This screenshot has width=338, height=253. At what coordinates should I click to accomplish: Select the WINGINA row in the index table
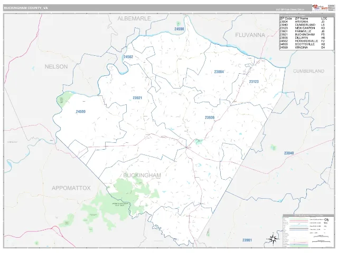306,47
